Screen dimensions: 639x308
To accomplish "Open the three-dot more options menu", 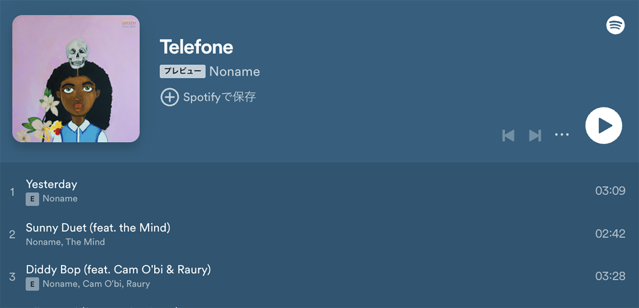I will 562,135.
